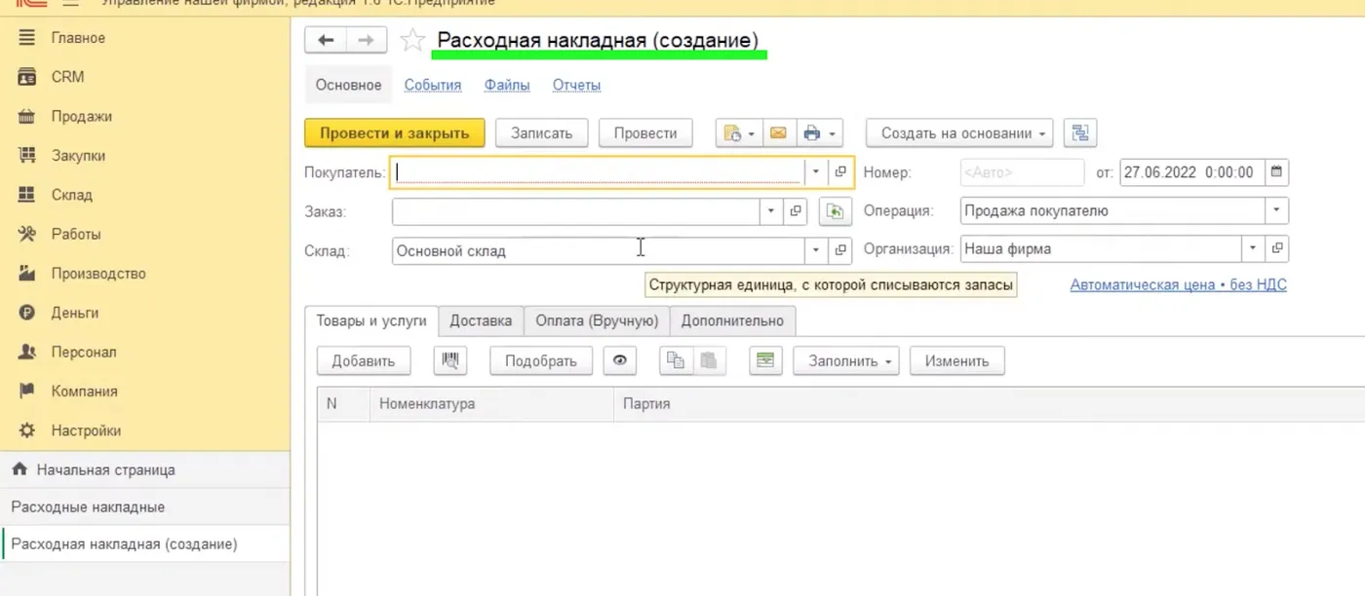Copy rows with the copy icon

tap(675, 360)
